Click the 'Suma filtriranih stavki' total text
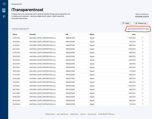This screenshot has width=152, height=119. (x=138, y=29)
